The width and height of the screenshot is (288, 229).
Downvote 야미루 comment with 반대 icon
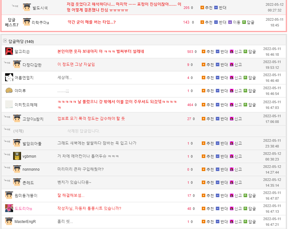tap(217, 90)
